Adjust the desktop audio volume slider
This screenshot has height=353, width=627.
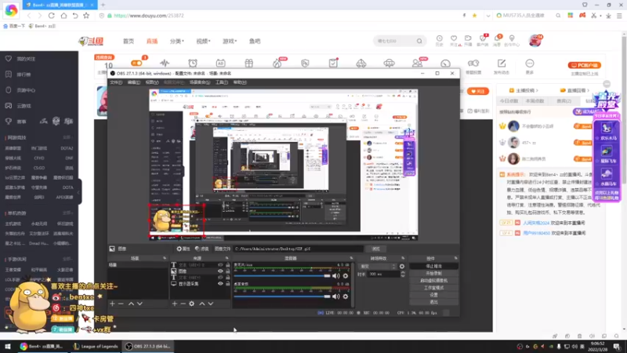click(x=282, y=297)
